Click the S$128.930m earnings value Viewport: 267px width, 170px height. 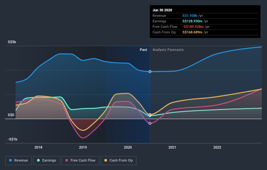point(193,21)
